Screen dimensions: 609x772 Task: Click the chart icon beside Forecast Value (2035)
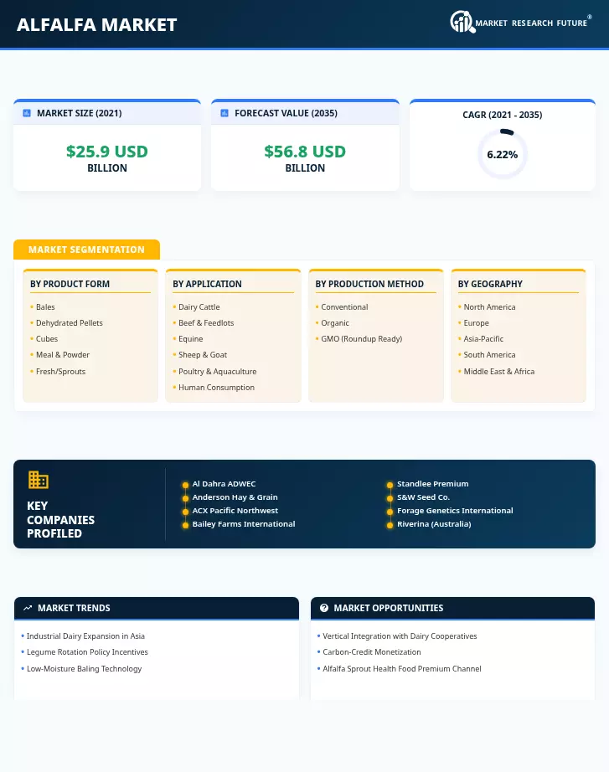tap(225, 113)
